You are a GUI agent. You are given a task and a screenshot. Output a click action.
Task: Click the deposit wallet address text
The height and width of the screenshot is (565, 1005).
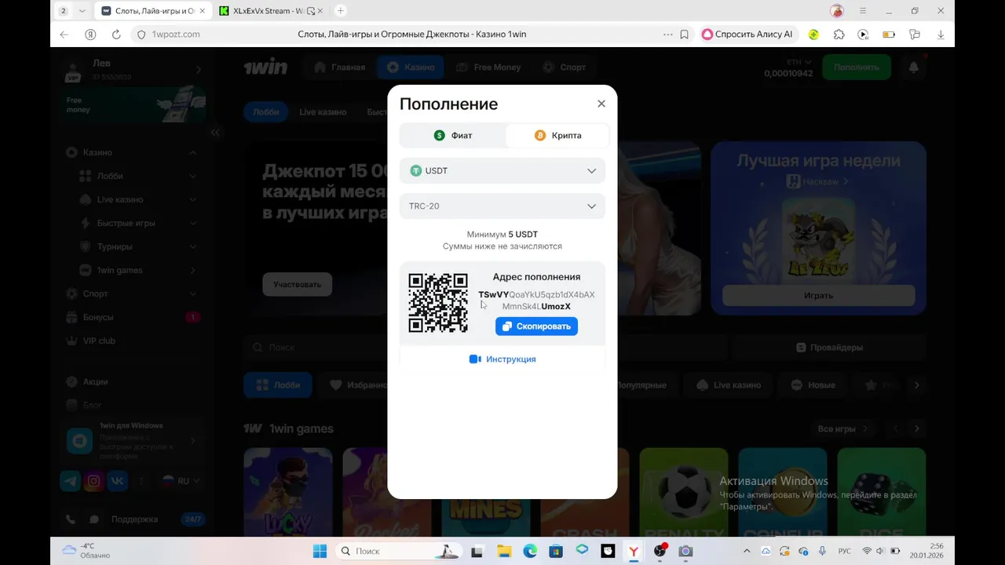(x=536, y=301)
